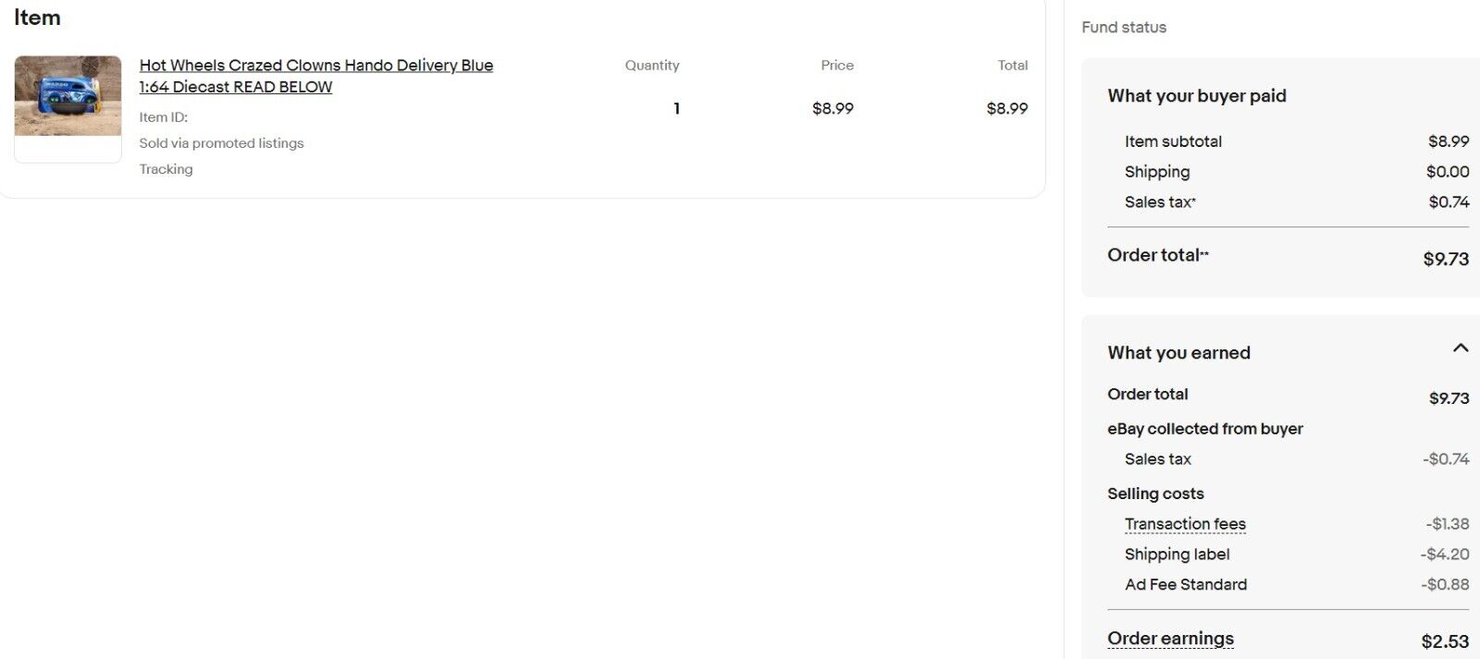Open Transaction fees details link
Viewport: 1480px width, 659px height.
(x=1185, y=524)
